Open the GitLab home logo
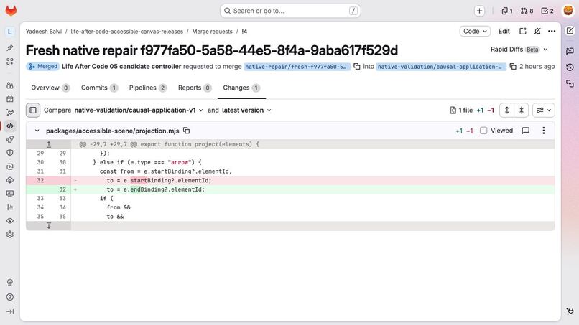The width and height of the screenshot is (579, 325). pos(11,11)
